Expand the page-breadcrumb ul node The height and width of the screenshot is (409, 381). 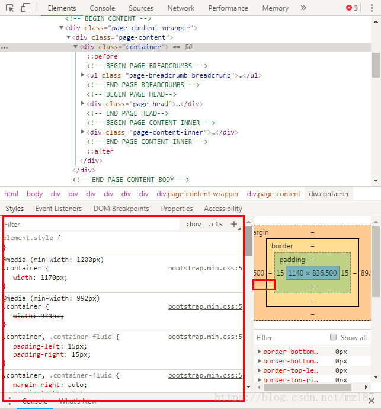(x=83, y=75)
